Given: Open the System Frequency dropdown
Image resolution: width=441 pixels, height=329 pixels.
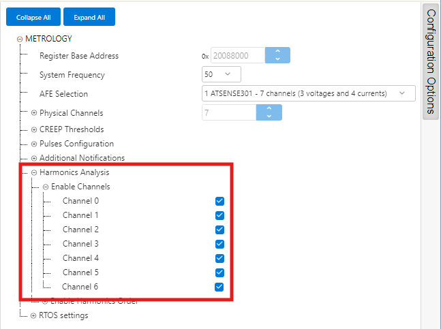Looking at the screenshot, I should pyautogui.click(x=222, y=74).
